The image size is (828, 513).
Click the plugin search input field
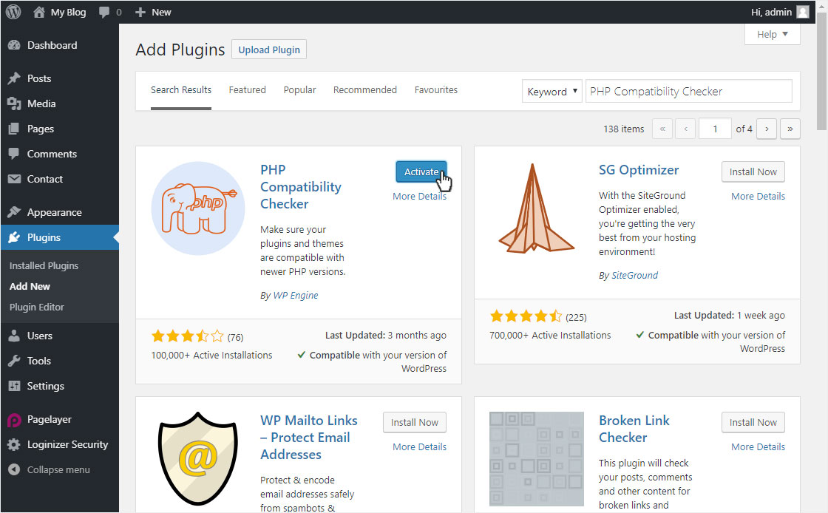[688, 92]
